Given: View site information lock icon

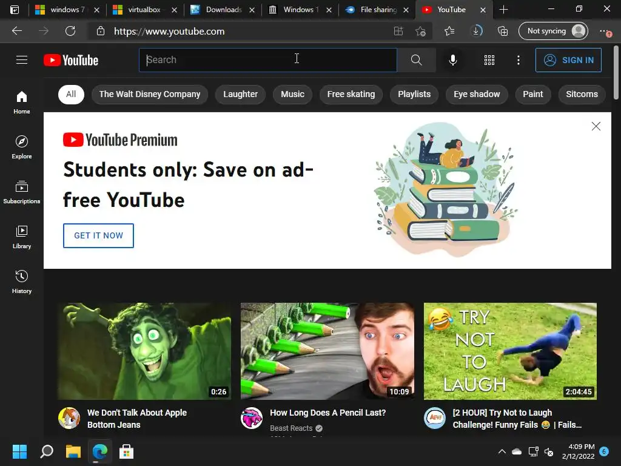Looking at the screenshot, I should [x=101, y=31].
